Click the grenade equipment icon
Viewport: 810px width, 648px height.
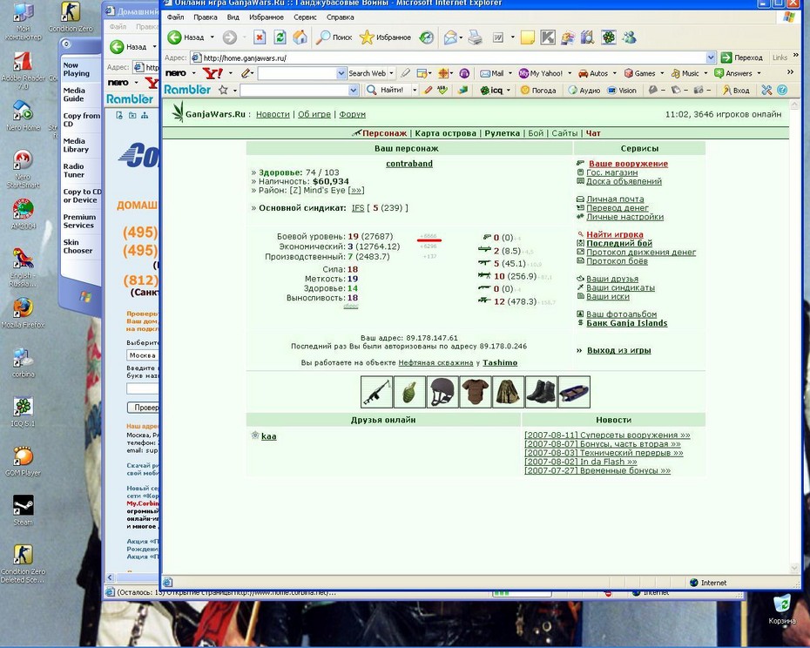(x=409, y=392)
